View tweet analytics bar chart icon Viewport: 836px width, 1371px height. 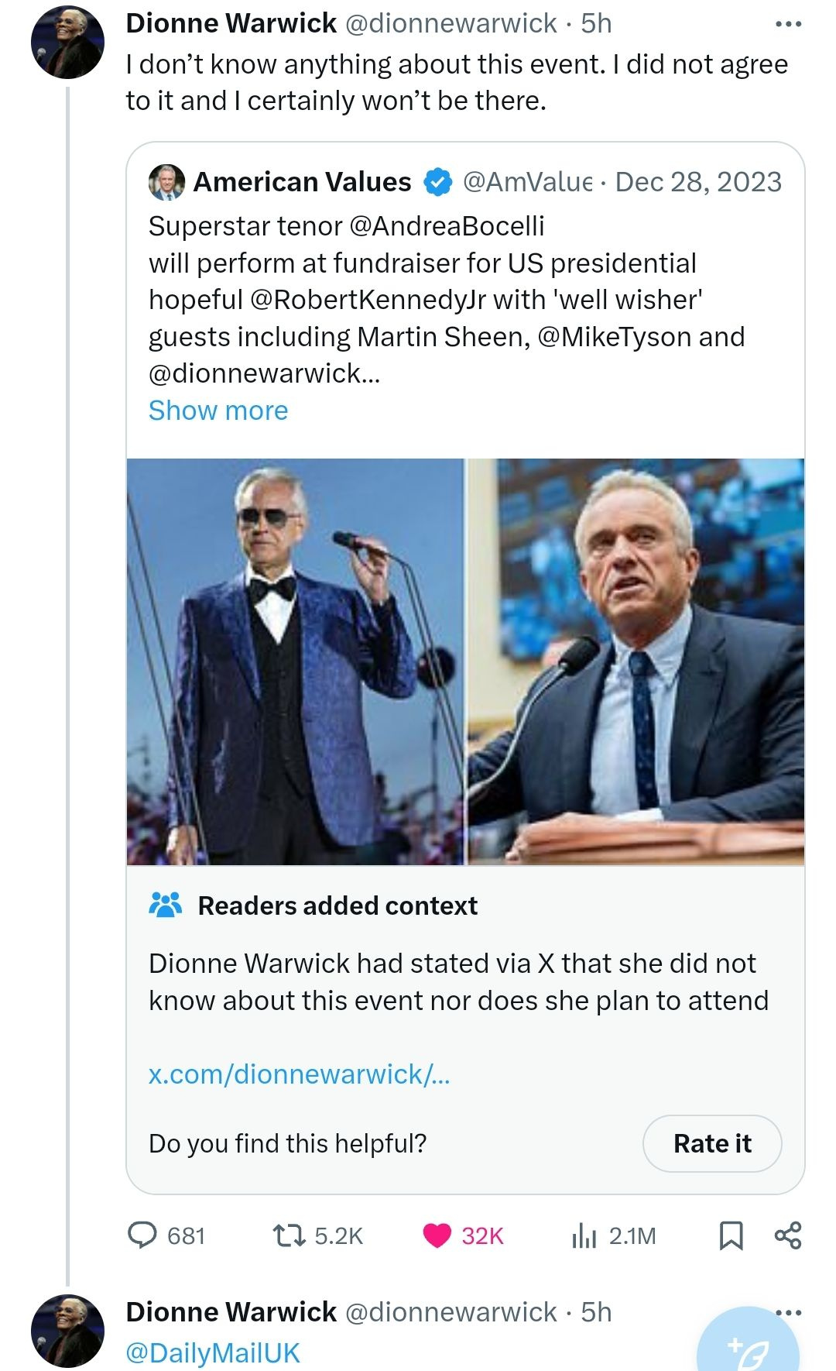[x=584, y=1235]
